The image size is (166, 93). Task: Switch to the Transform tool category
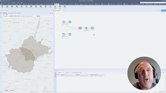click(30, 4)
